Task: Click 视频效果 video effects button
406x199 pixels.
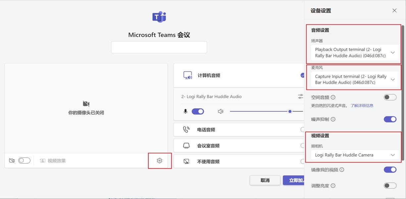Action: (53, 161)
